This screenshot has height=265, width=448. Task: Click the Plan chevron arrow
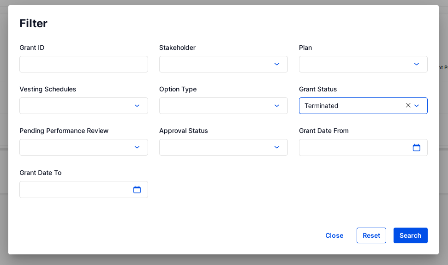416,64
